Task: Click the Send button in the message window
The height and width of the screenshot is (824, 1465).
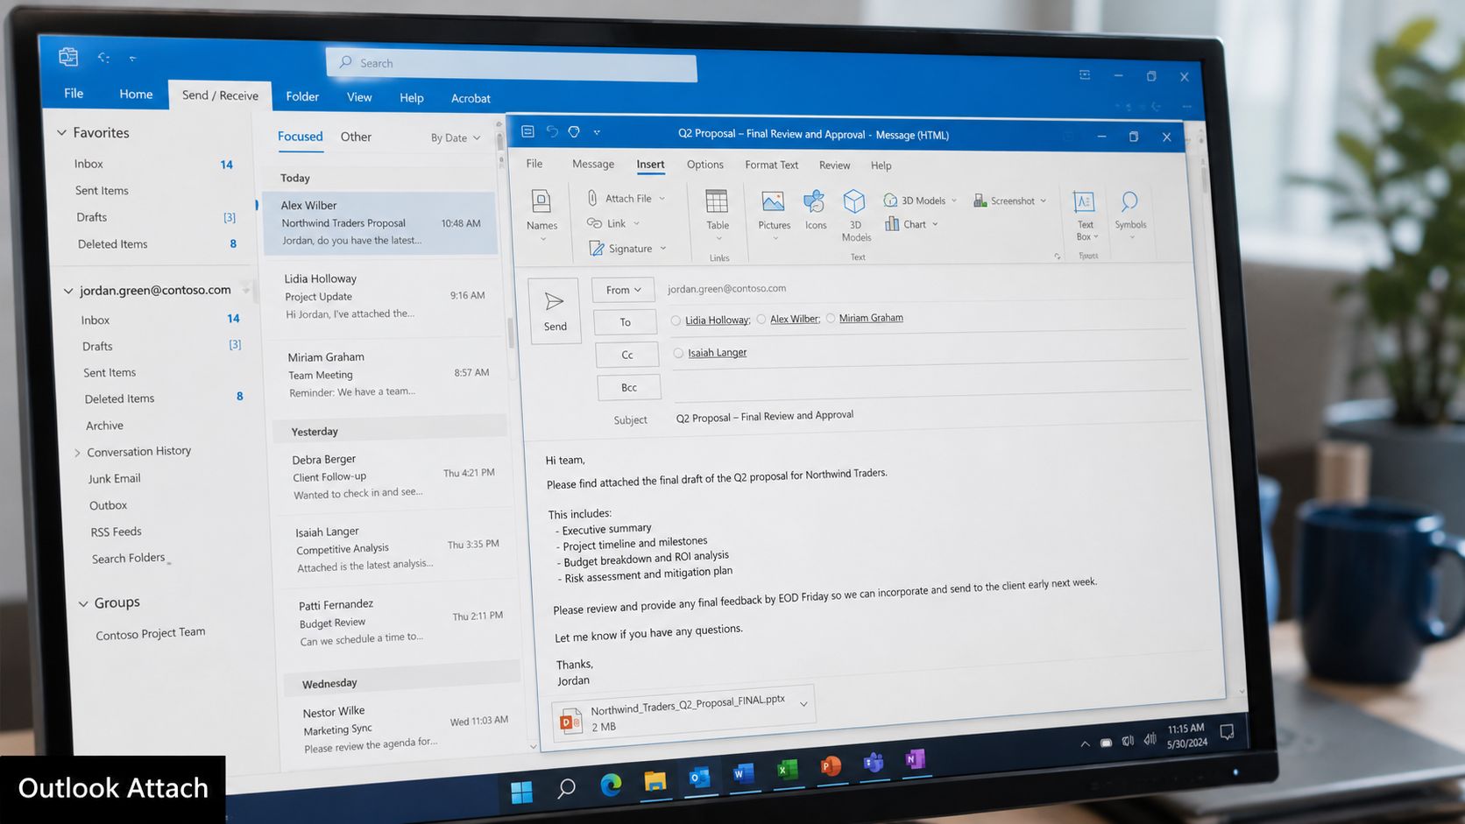Action: tap(555, 311)
